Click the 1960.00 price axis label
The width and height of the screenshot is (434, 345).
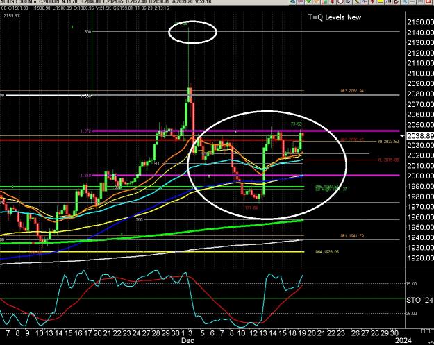coord(420,217)
